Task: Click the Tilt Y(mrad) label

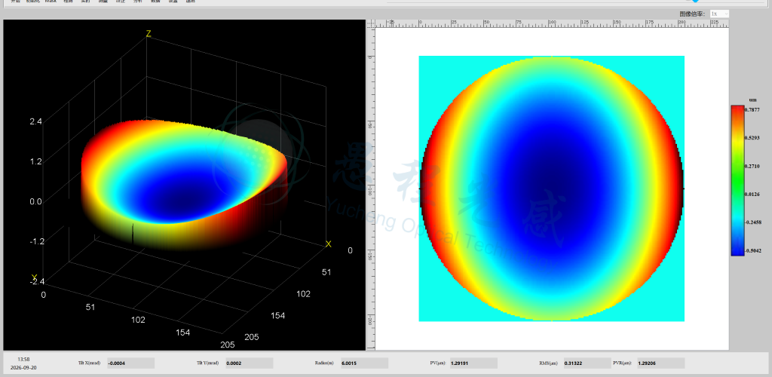Action: pos(207,363)
